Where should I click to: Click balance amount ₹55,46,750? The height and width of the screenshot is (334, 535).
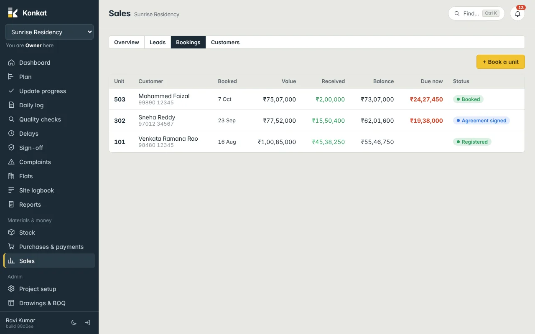coord(377,142)
